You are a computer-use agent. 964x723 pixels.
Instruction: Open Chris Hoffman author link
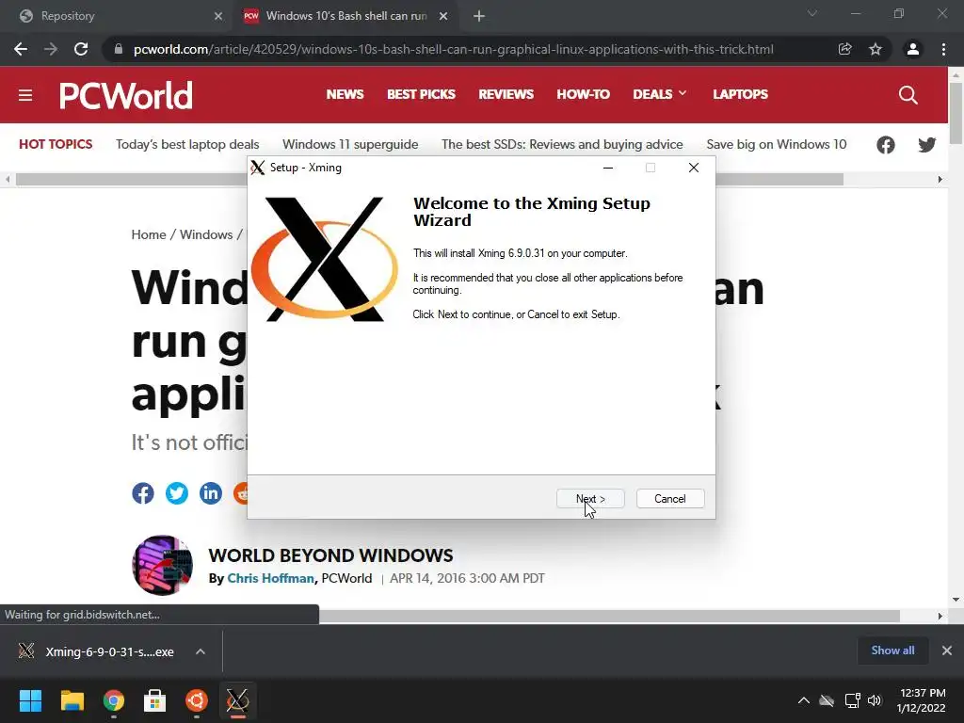[270, 579]
